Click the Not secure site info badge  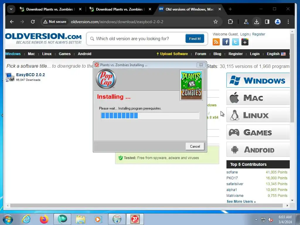pos(55,22)
